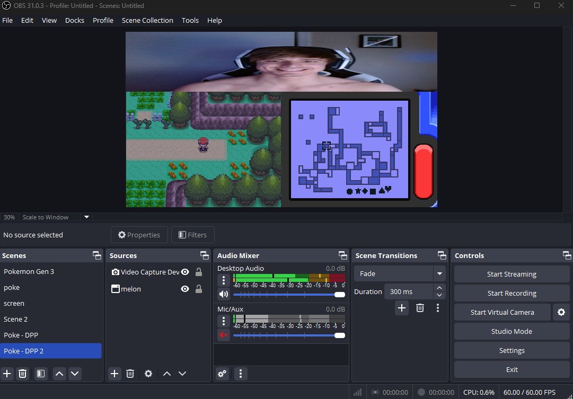Add a new source with plus icon
573x399 pixels.
click(114, 374)
